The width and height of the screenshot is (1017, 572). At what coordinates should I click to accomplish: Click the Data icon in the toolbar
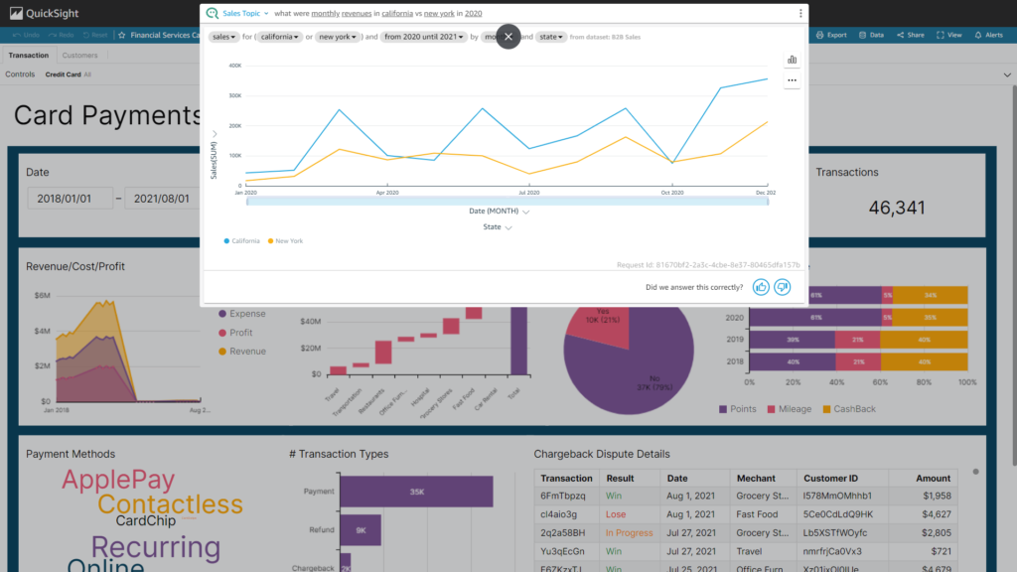coord(871,35)
